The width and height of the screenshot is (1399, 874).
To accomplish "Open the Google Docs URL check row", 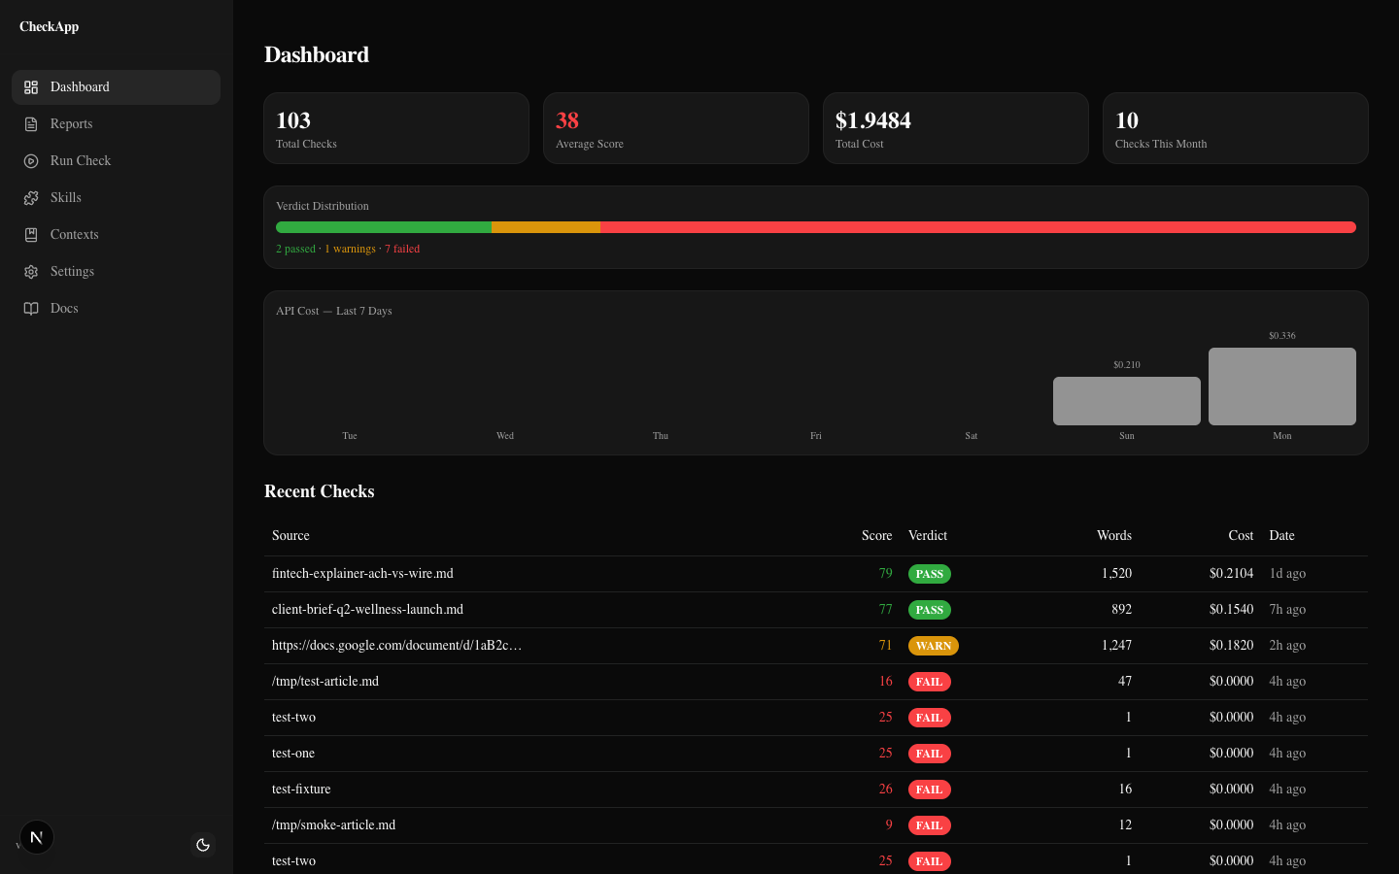I will 396,646.
